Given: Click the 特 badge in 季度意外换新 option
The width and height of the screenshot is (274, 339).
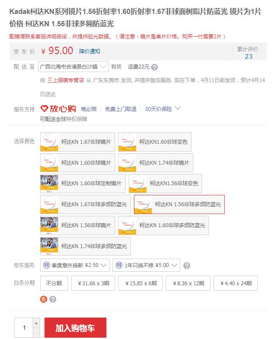Looking at the screenshot, I should tap(47, 265).
